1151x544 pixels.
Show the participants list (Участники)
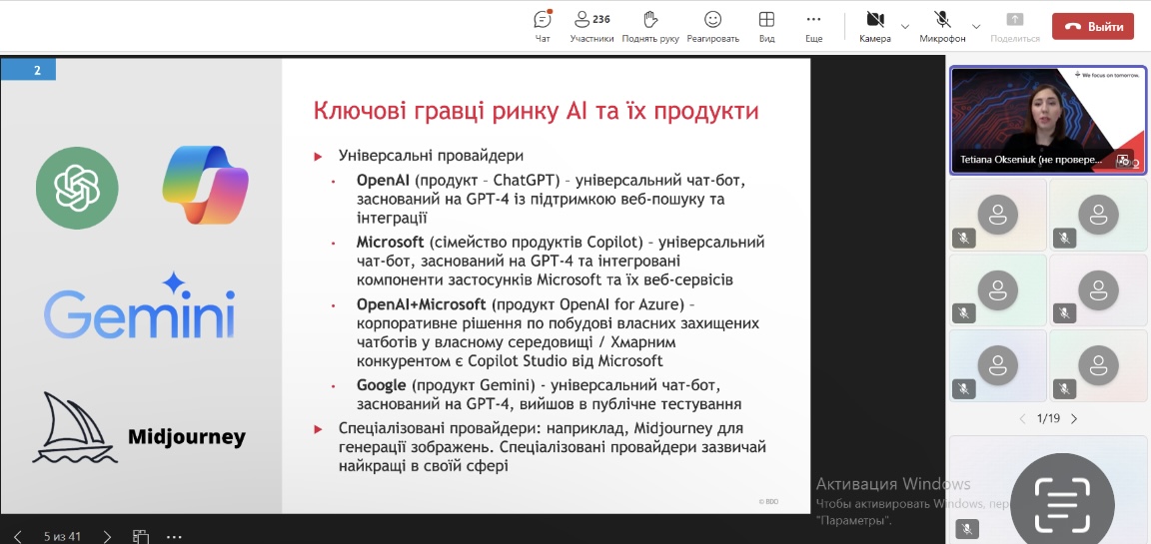click(591, 26)
